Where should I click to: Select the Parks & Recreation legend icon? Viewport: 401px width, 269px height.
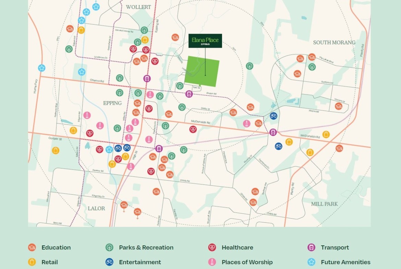coord(109,247)
